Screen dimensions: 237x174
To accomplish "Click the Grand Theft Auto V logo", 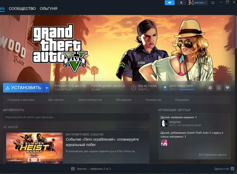I will click(60, 48).
